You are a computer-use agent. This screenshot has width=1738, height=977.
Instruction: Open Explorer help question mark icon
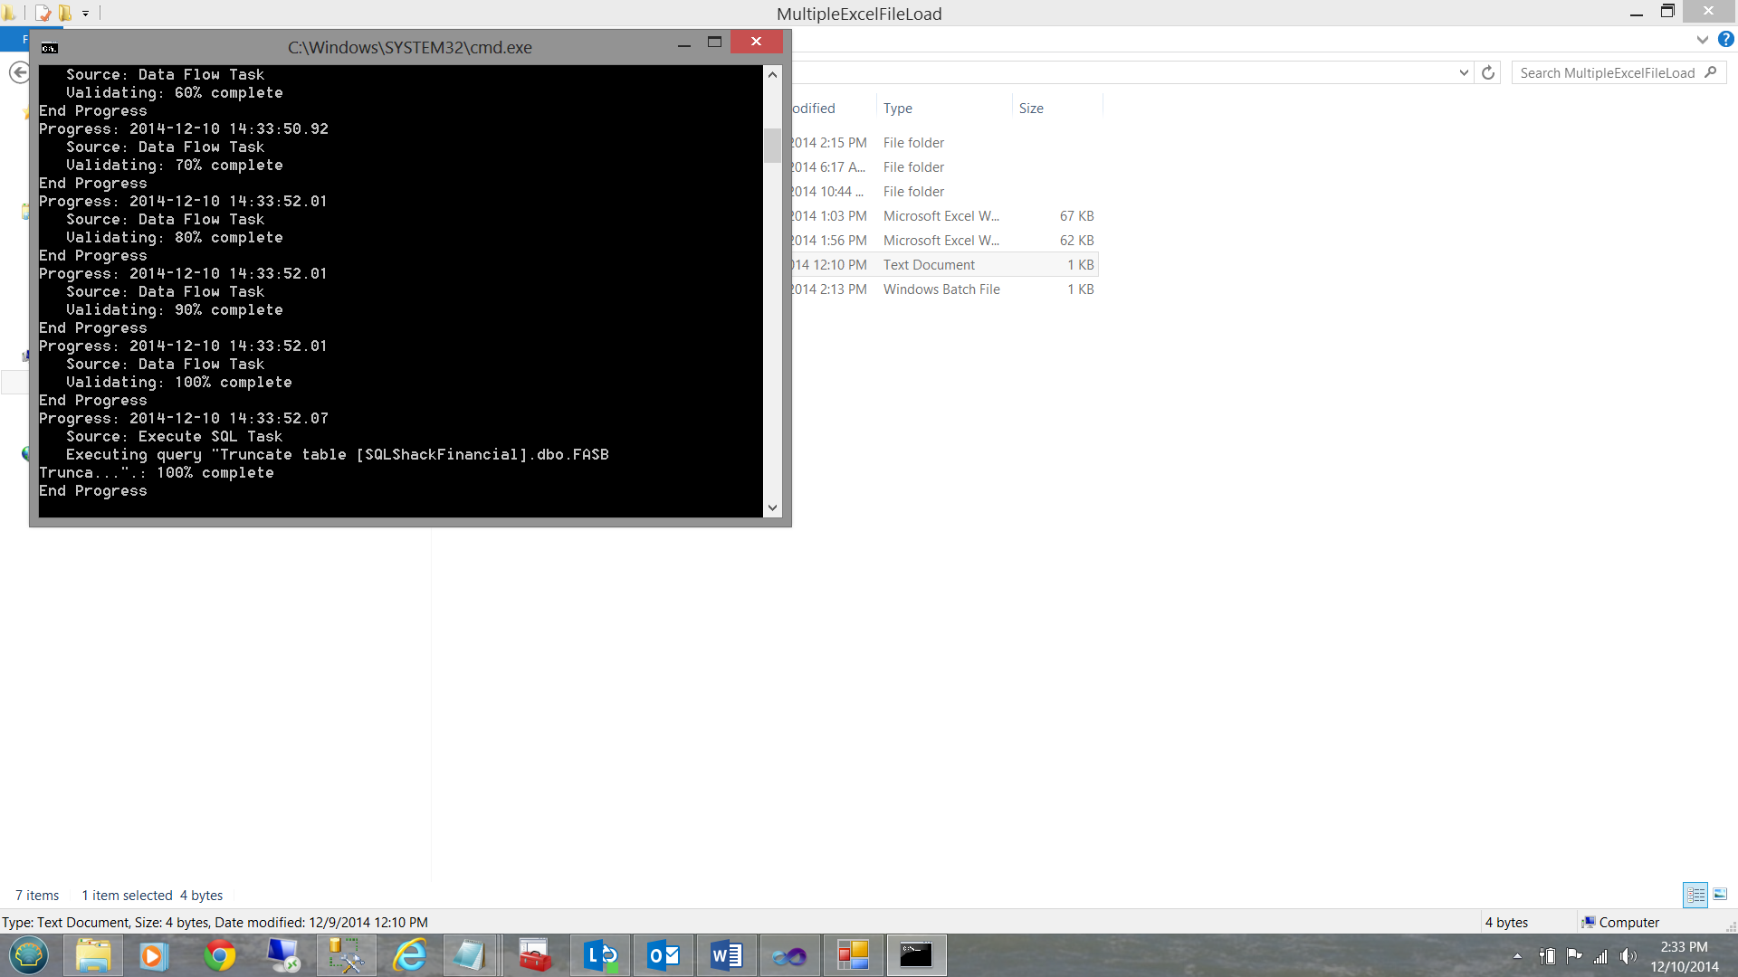(x=1726, y=39)
